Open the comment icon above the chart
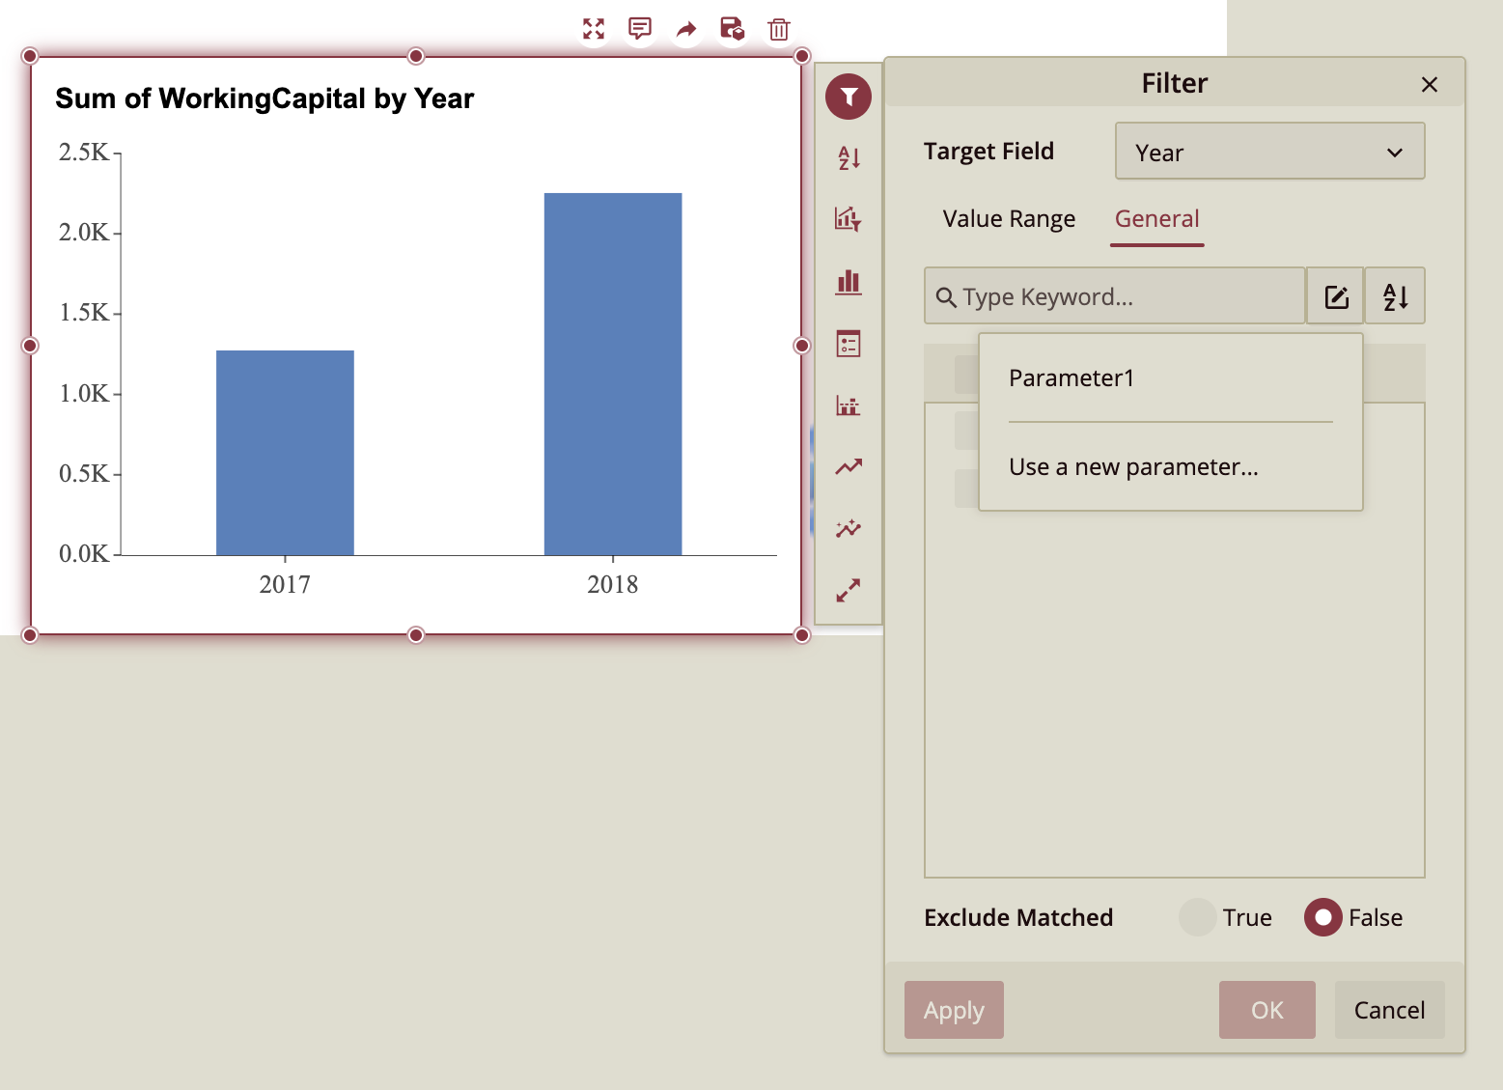This screenshot has height=1090, width=1503. (640, 28)
